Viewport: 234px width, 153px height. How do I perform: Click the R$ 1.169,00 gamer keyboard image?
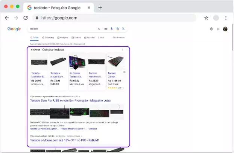point(116,61)
